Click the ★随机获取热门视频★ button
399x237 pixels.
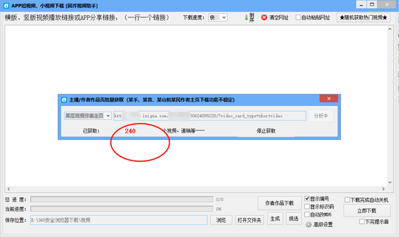click(x=363, y=17)
